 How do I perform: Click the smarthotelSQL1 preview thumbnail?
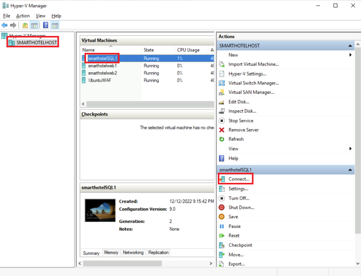coord(100,210)
